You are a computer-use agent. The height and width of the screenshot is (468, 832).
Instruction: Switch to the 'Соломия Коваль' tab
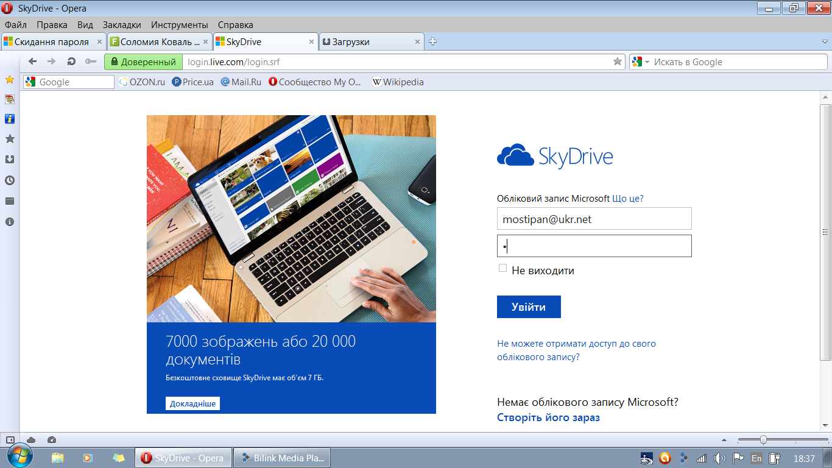pyautogui.click(x=160, y=42)
